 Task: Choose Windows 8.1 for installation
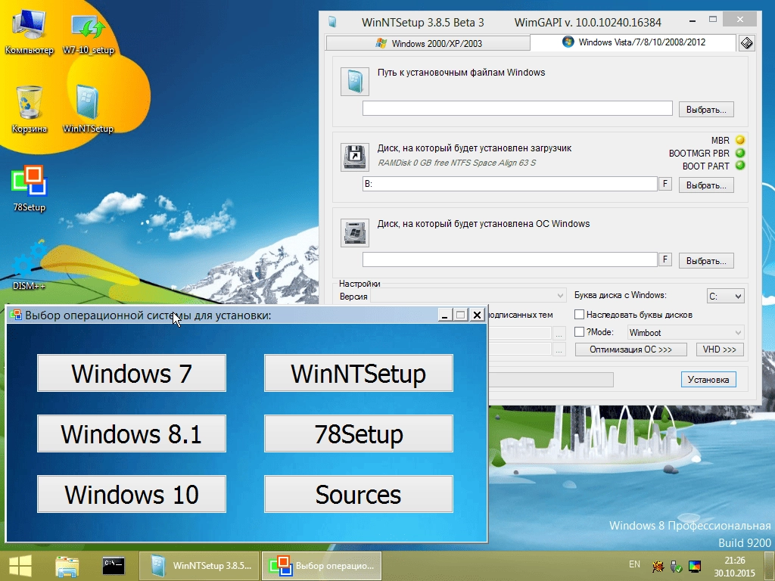coord(132,433)
